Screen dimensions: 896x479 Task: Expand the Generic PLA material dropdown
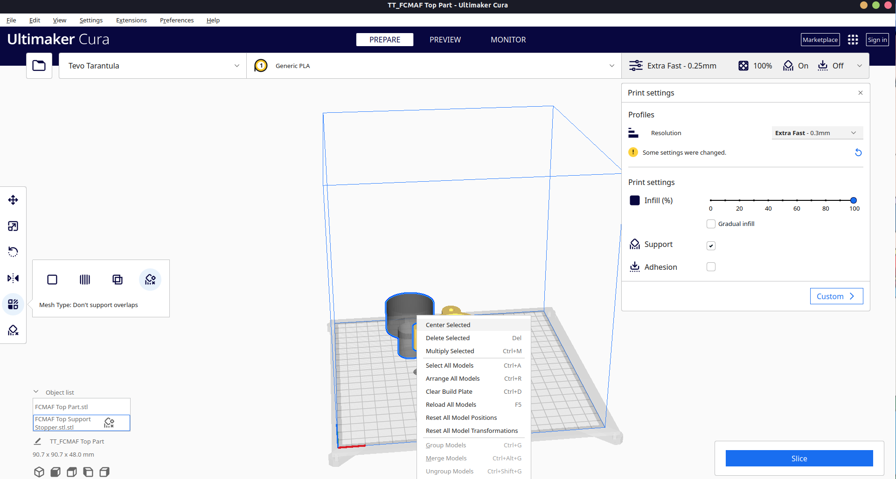(x=434, y=66)
